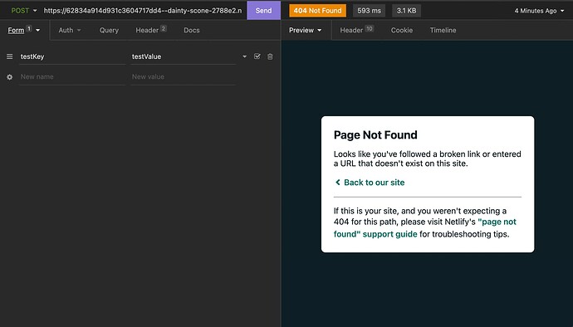Image resolution: width=573 pixels, height=327 pixels.
Task: Open the Preview mode dropdown
Action: [x=305, y=31]
